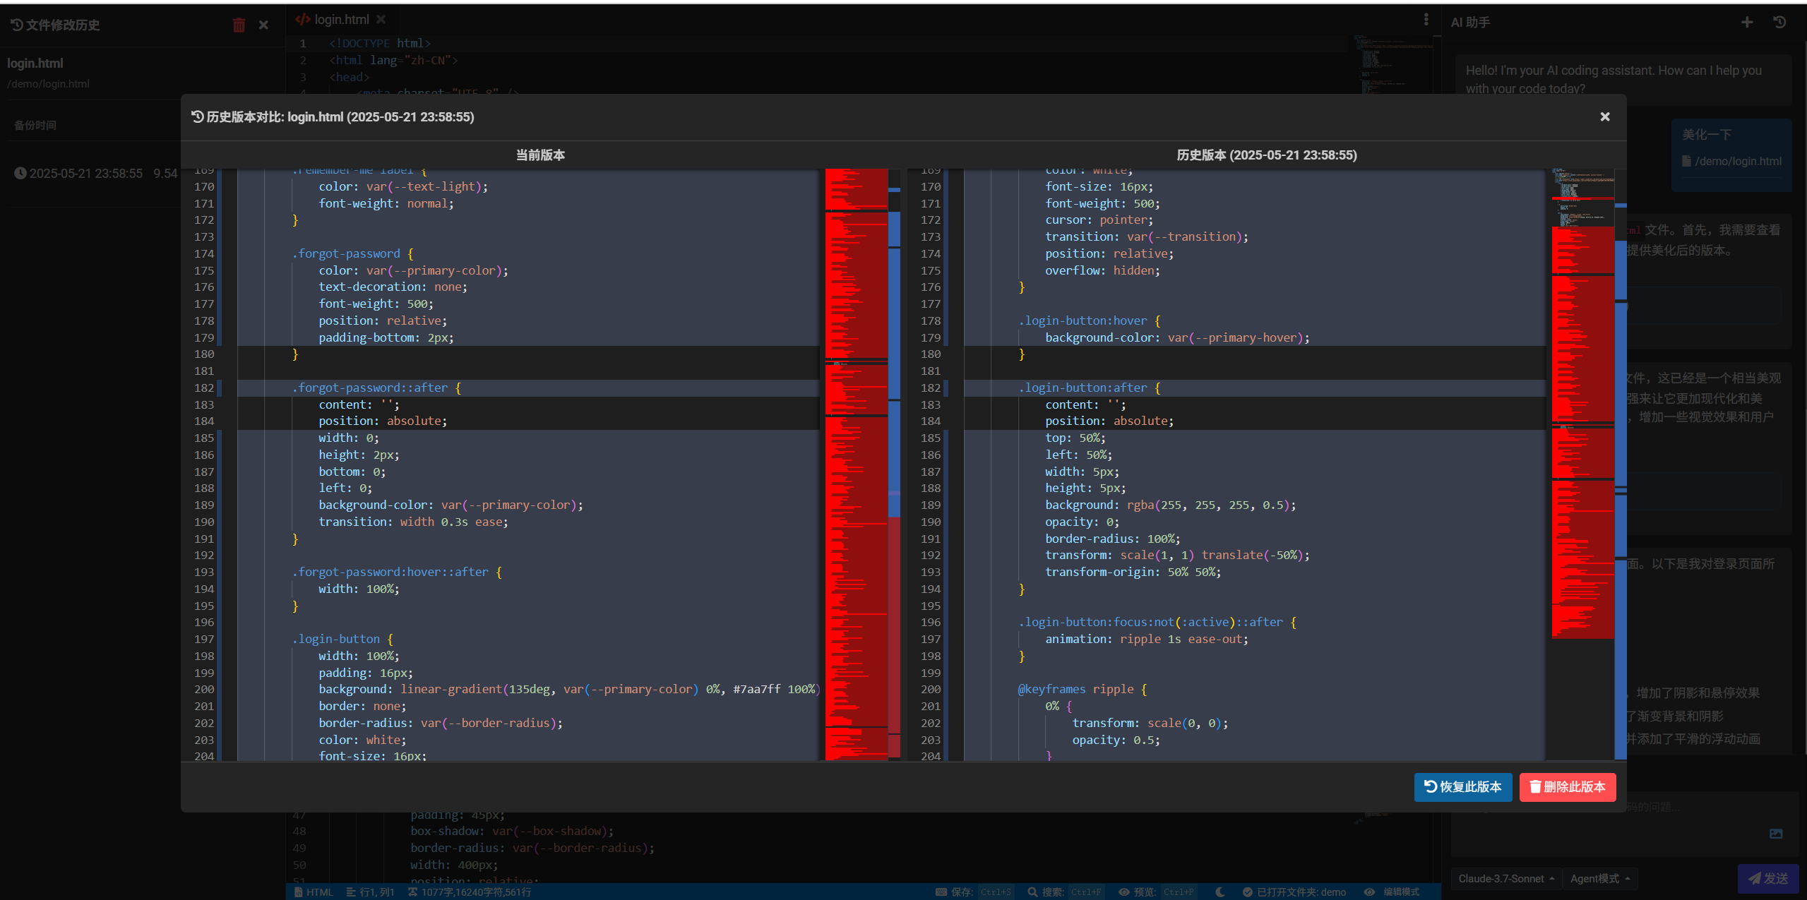Viewport: 1807px width, 900px height.
Task: Click the .login-button:focus:not(:active)::after line
Action: 1157,622
